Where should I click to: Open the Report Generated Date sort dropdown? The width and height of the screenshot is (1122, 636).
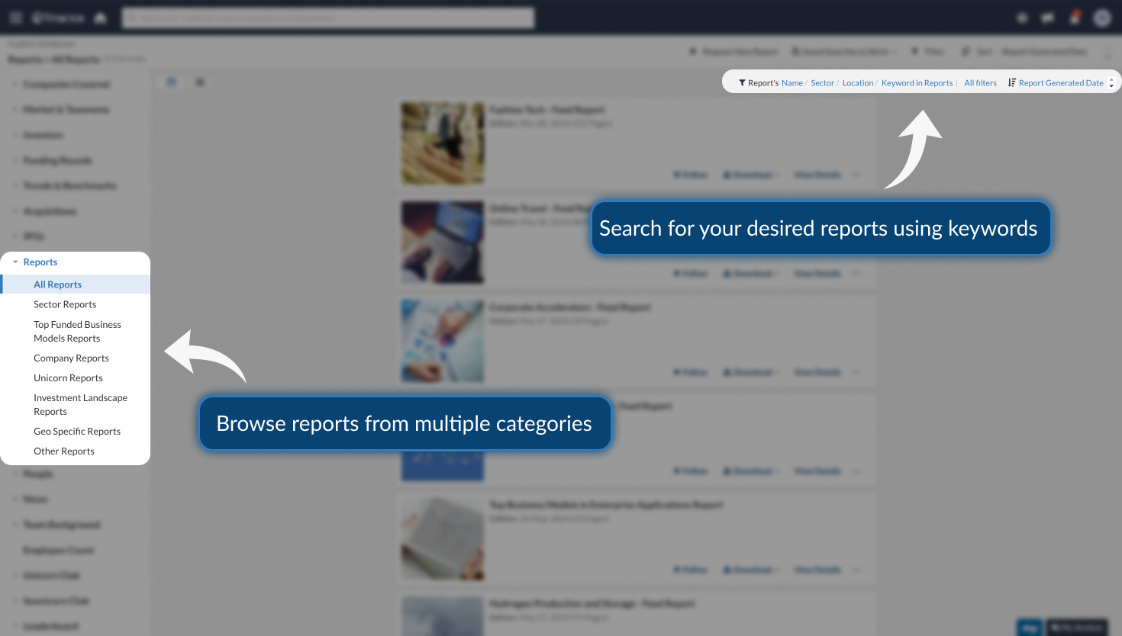tap(1061, 83)
